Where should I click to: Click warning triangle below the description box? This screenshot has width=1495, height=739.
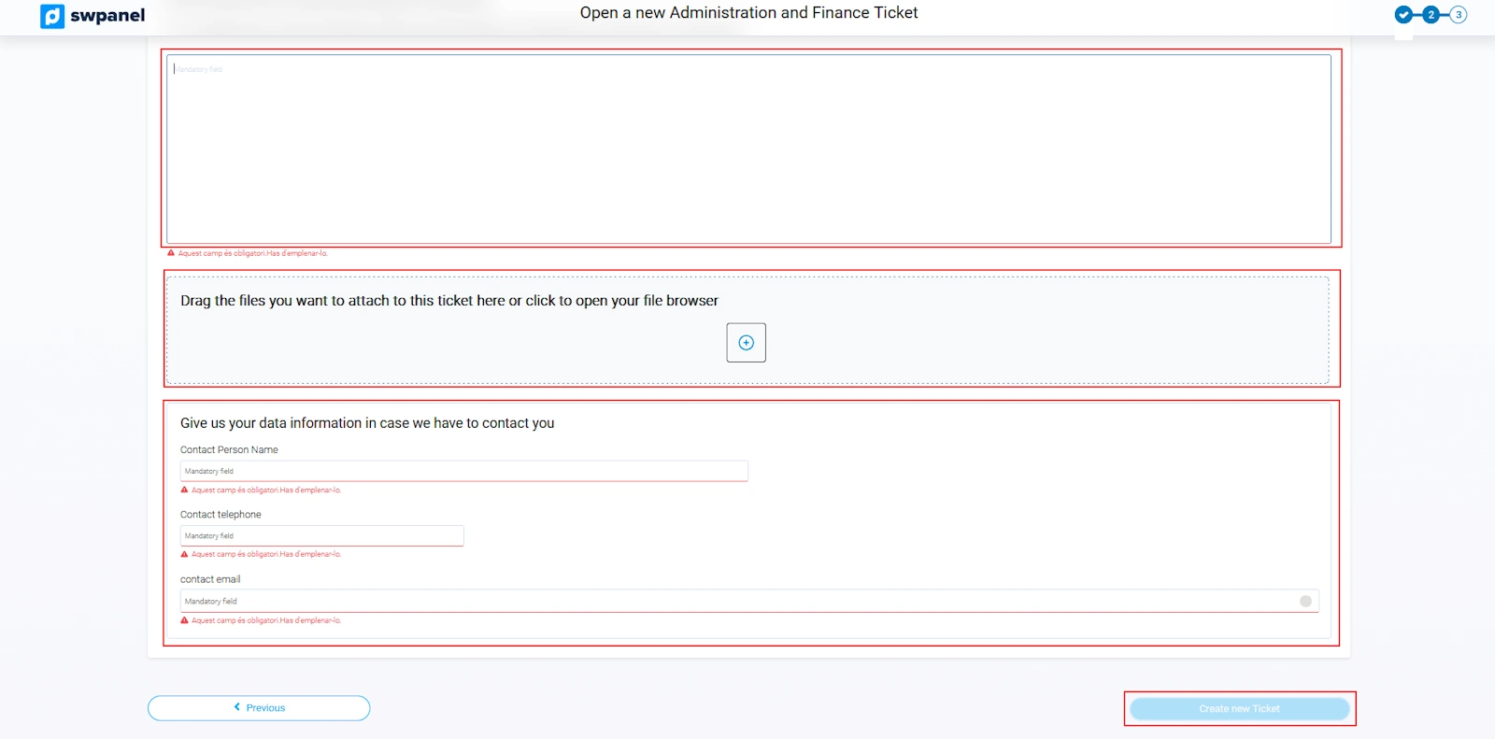[171, 253]
